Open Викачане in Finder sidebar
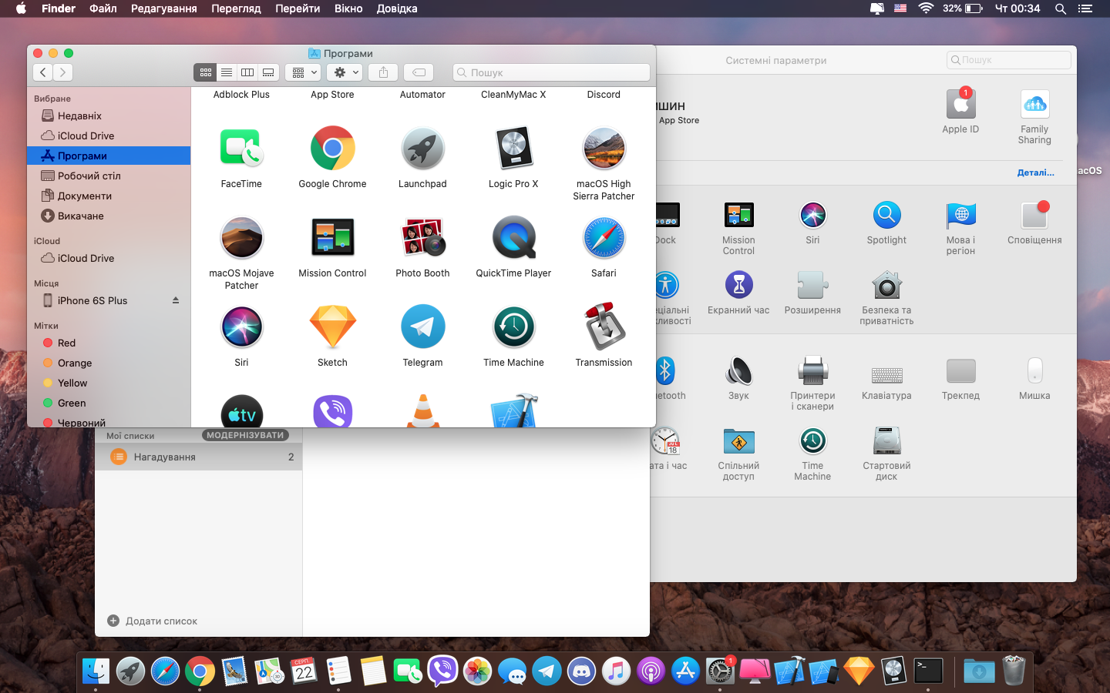Image resolution: width=1110 pixels, height=693 pixels. coord(109,216)
